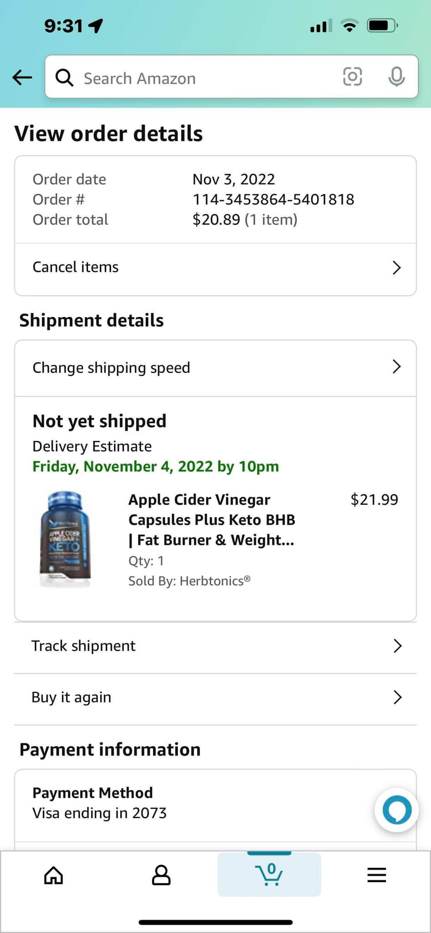This screenshot has height=933, width=431.
Task: Expand the Buy it again chevron
Action: 397,697
